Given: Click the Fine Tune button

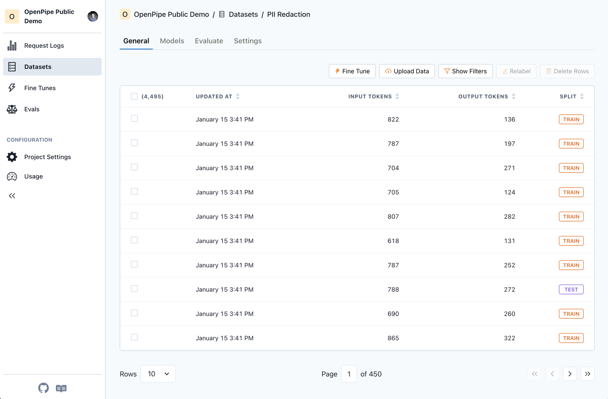Looking at the screenshot, I should pos(352,71).
